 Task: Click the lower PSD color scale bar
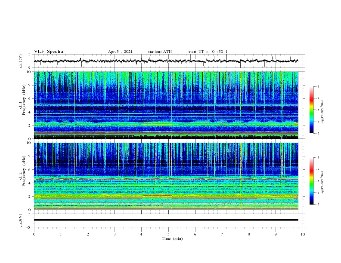coord(312,181)
